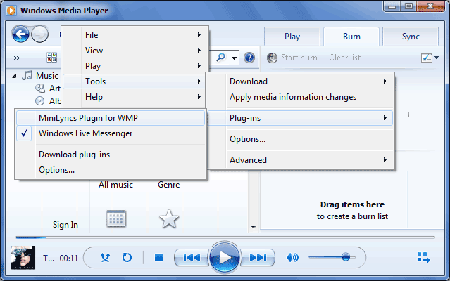This screenshot has height=281, width=450.
Task: Expand the search options dropdown arrow
Action: (234, 58)
